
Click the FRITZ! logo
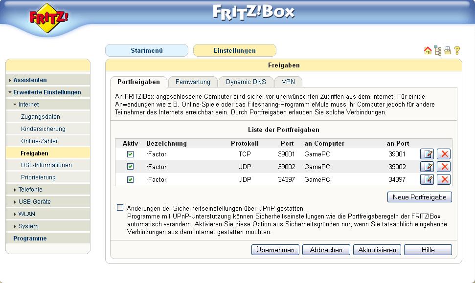coord(48,18)
